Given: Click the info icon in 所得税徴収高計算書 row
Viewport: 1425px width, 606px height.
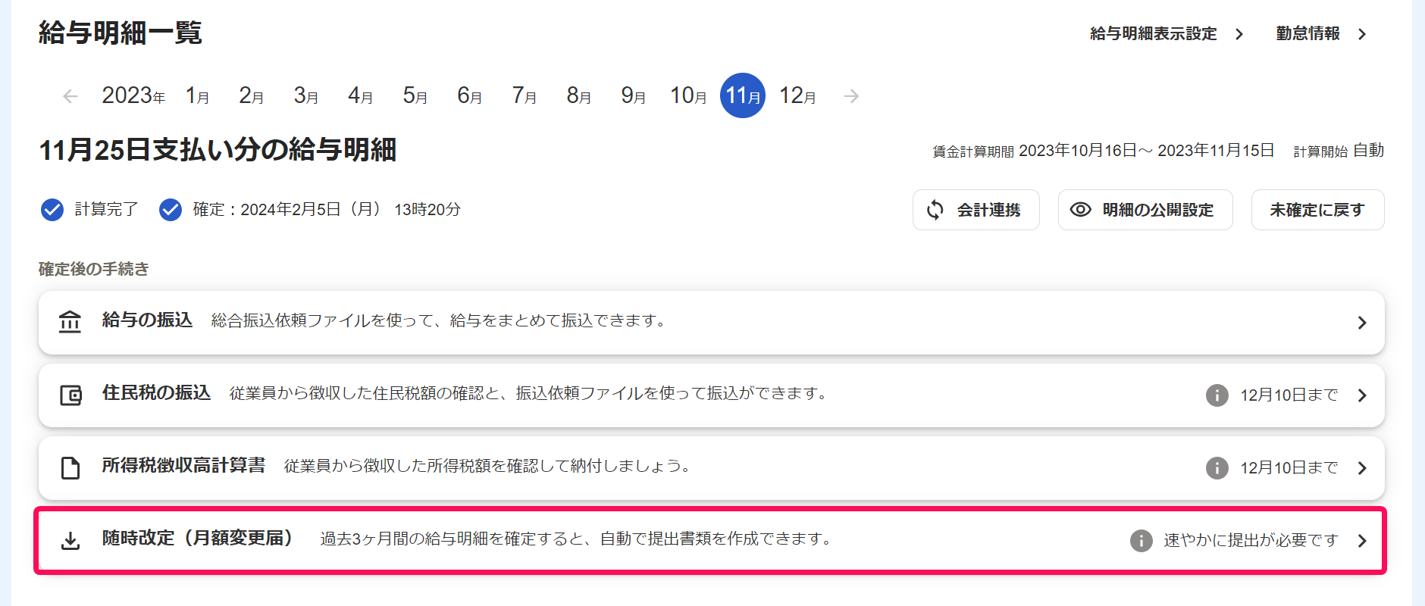Looking at the screenshot, I should click(x=1217, y=467).
